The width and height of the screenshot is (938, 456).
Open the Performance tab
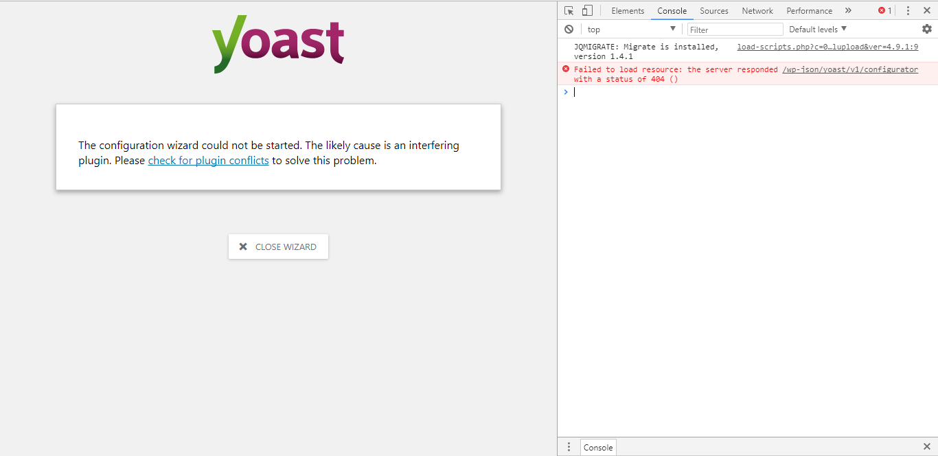click(x=809, y=10)
